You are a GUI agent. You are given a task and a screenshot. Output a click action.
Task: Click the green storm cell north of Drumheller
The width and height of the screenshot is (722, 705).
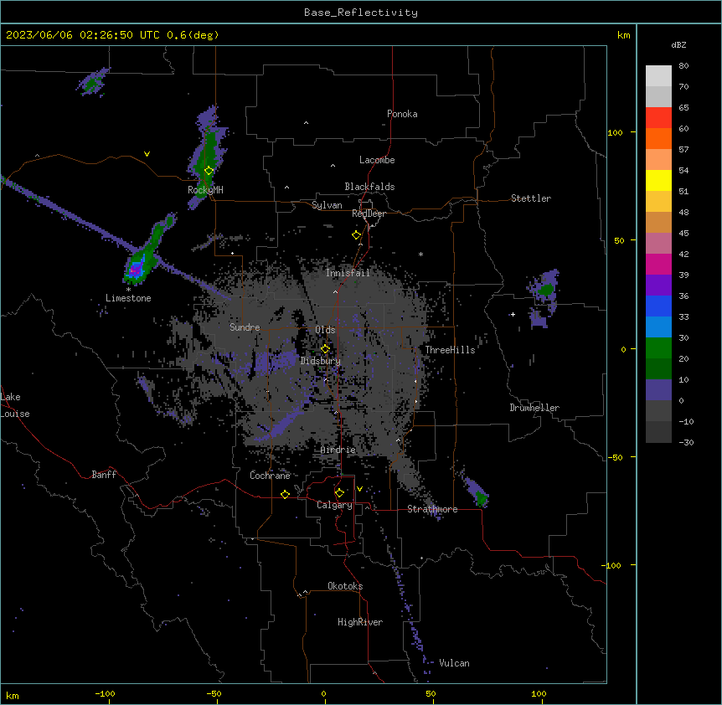point(546,290)
